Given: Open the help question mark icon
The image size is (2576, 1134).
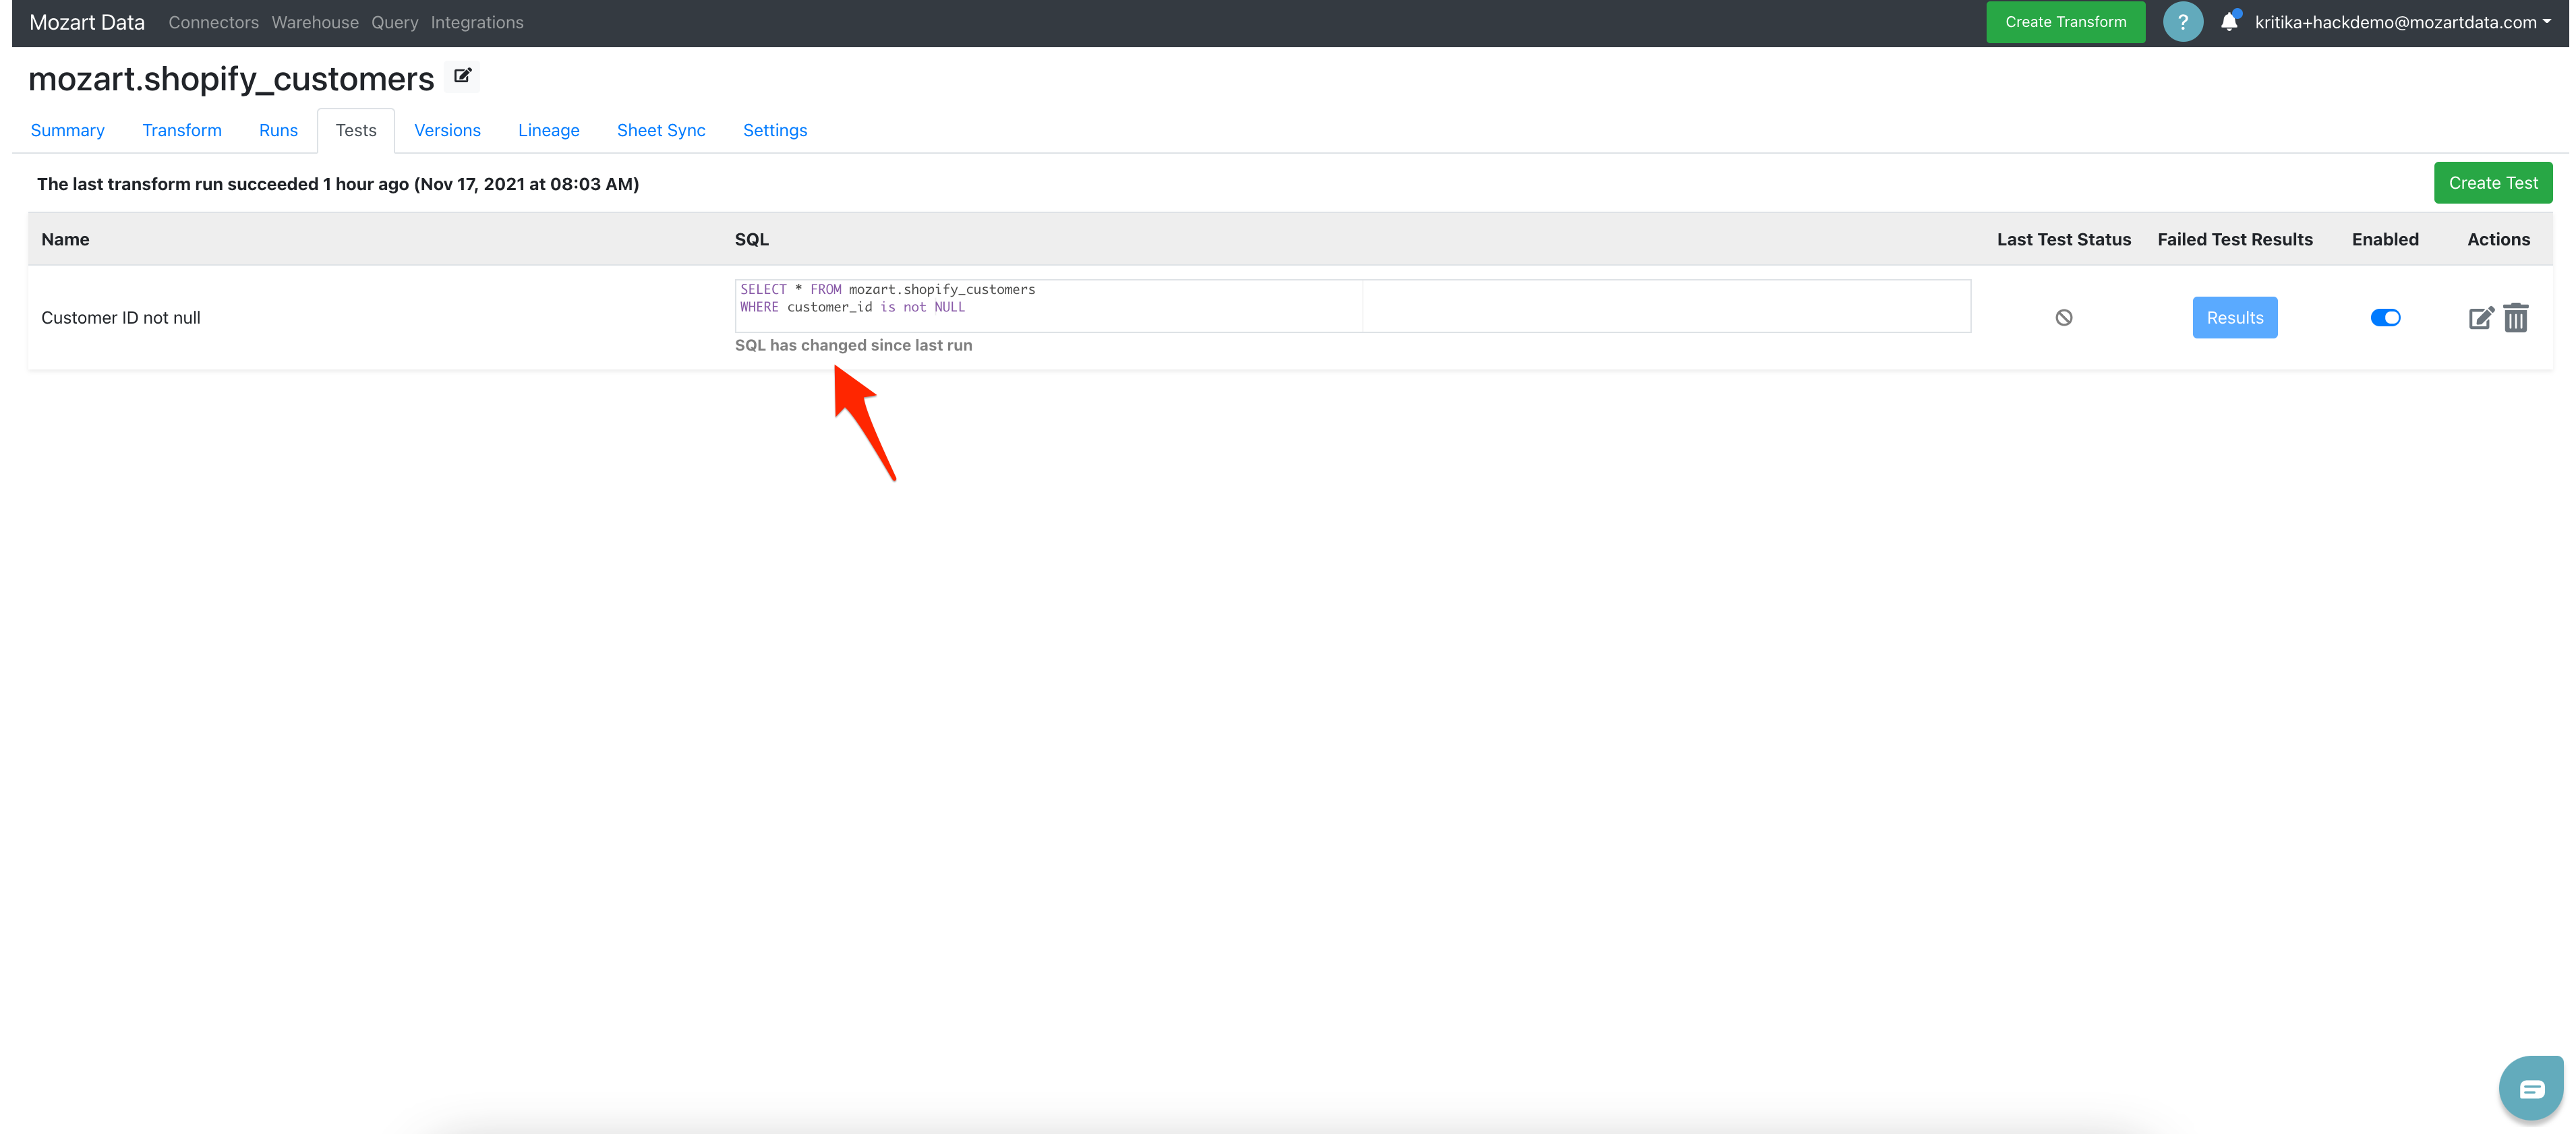Looking at the screenshot, I should coord(2182,22).
